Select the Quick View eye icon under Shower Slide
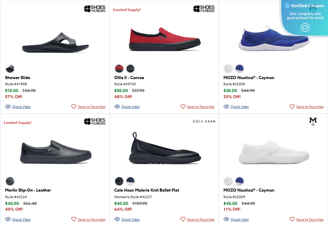Viewport: 328px width, 226px height. click(x=8, y=106)
